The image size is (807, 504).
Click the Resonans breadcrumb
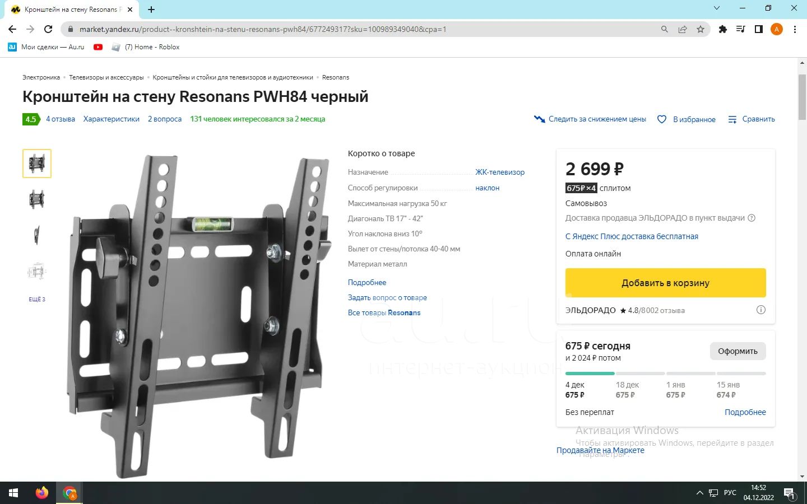point(336,77)
